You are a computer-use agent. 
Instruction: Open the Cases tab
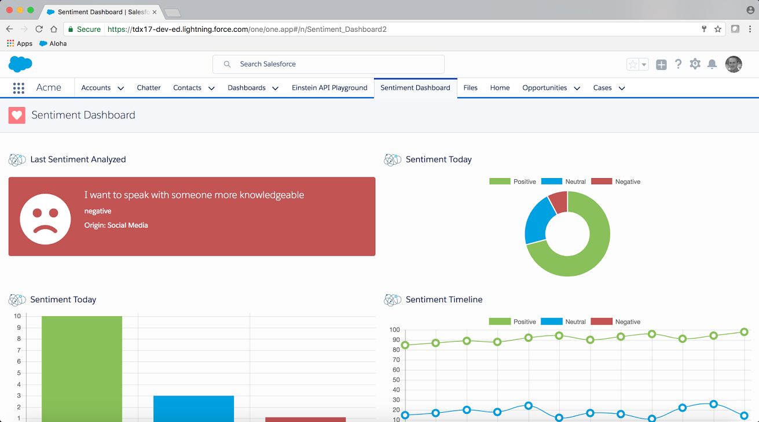(602, 88)
